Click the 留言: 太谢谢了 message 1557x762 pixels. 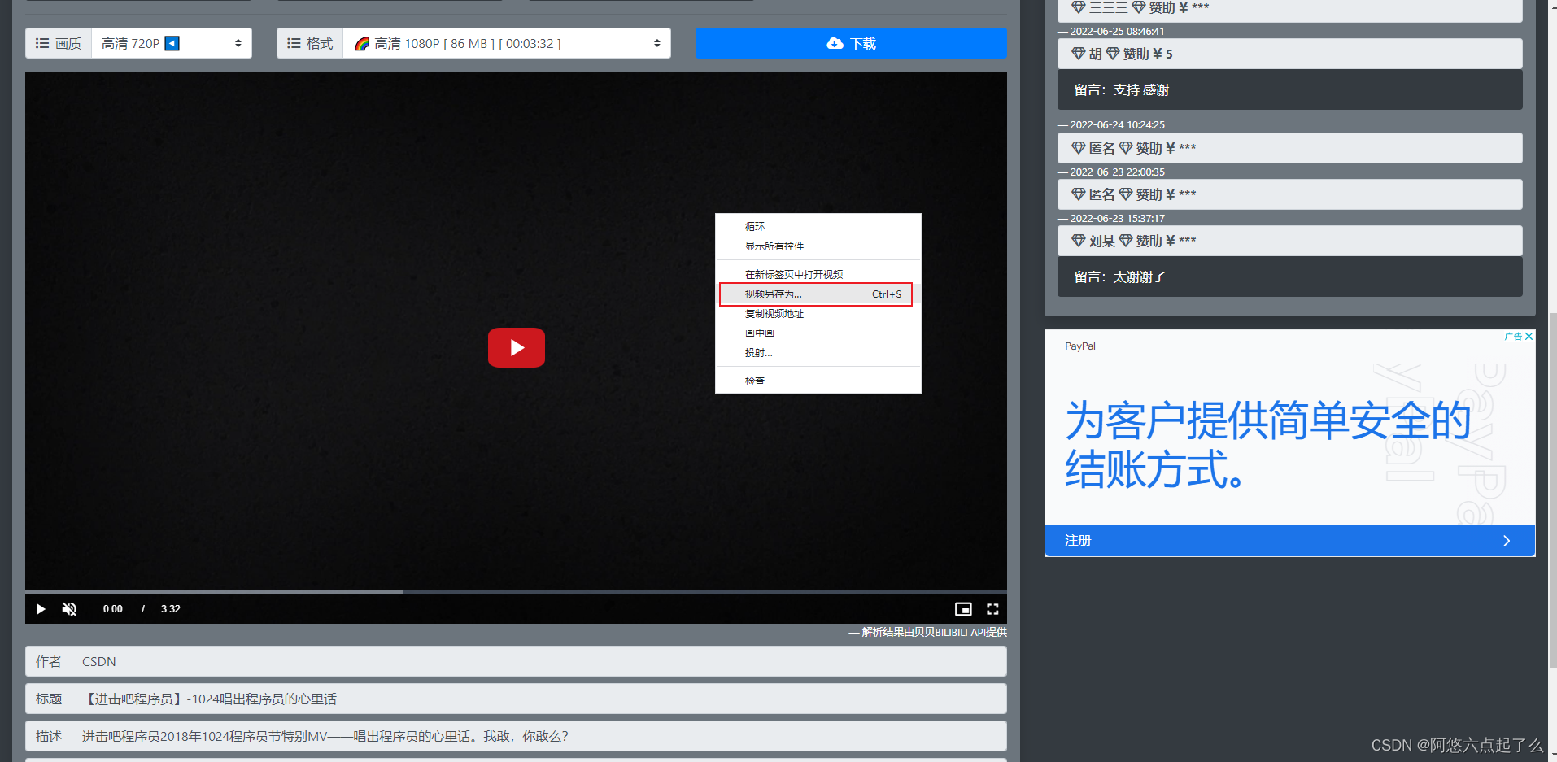1289,276
